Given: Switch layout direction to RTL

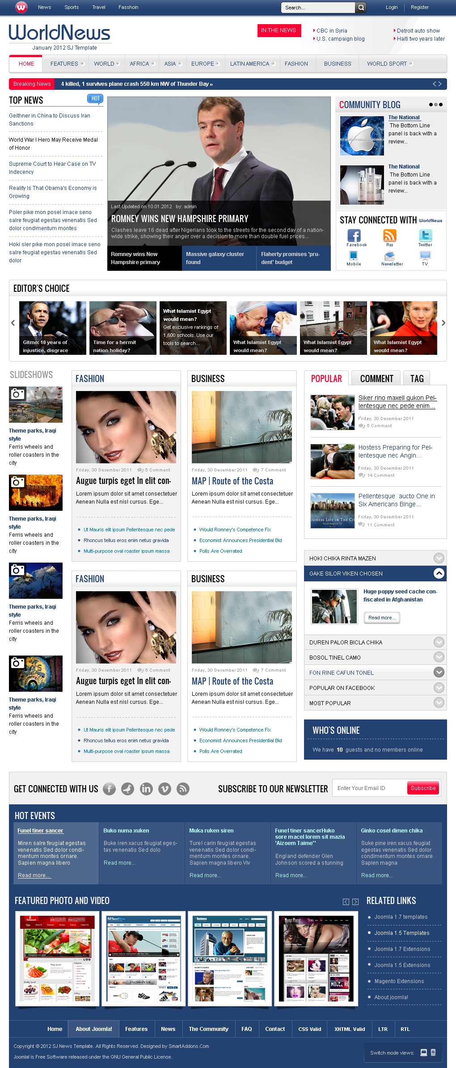Looking at the screenshot, I should click(x=405, y=1029).
